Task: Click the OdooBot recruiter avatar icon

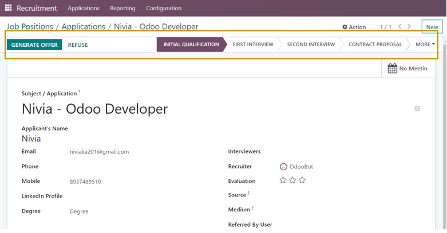Action: click(283, 167)
